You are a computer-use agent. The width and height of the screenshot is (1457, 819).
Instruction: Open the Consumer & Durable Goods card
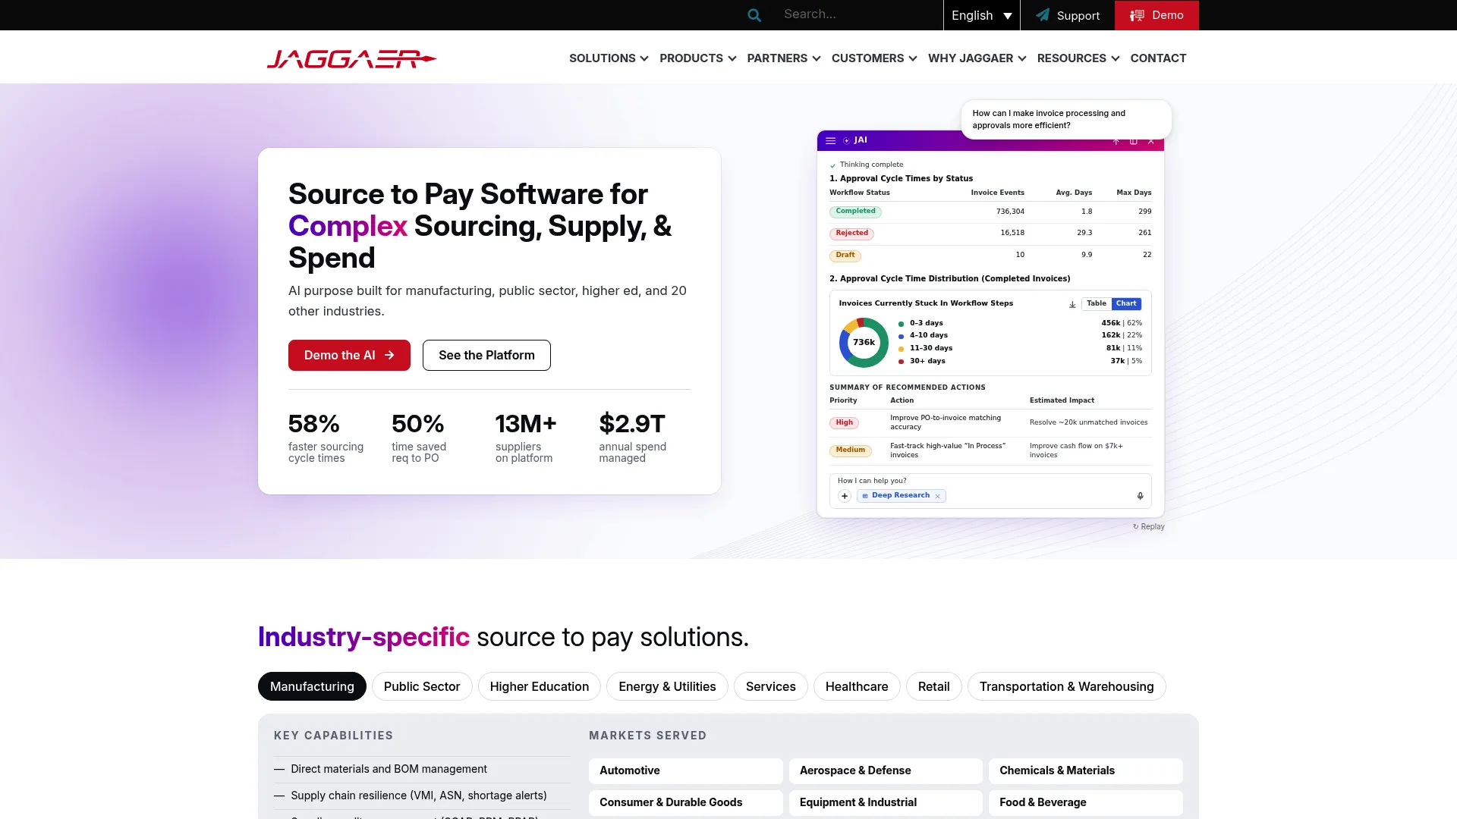coord(686,802)
